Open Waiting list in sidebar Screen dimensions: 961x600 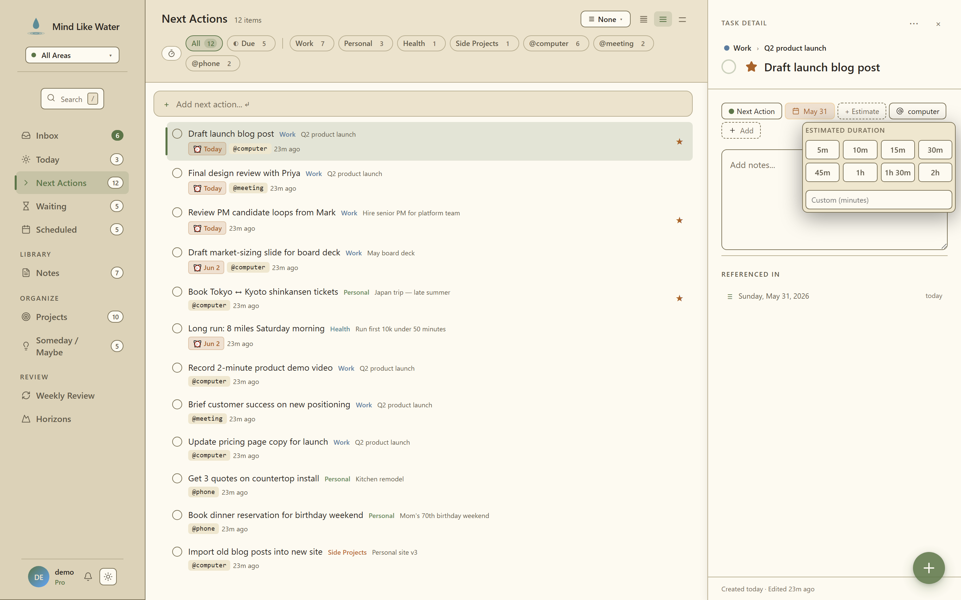coord(72,206)
